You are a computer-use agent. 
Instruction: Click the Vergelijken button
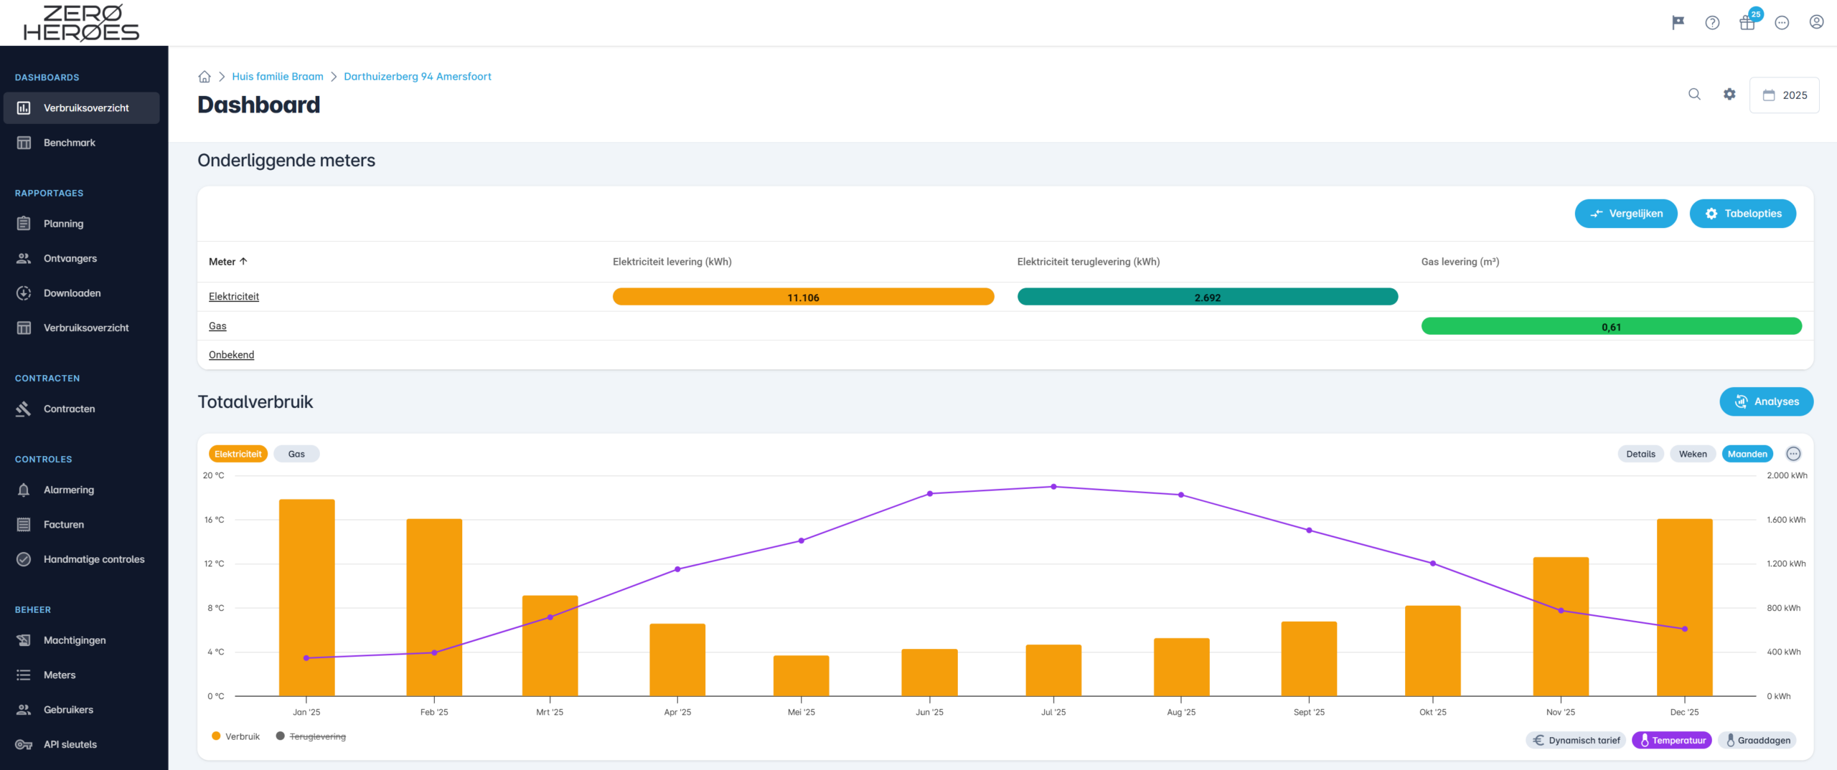point(1626,214)
